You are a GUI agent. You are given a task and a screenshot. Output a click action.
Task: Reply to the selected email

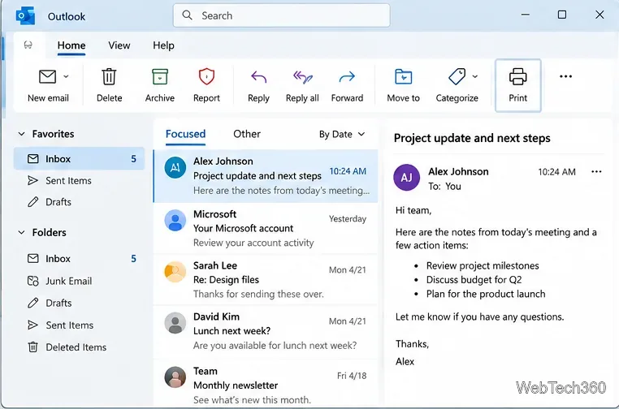[x=258, y=85]
